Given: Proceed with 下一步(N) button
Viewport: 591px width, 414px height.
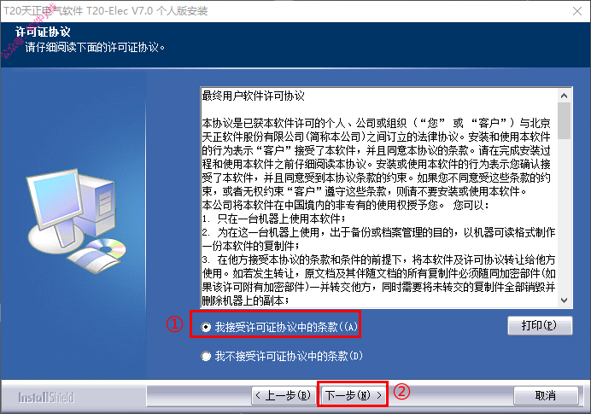Looking at the screenshot, I should (354, 395).
